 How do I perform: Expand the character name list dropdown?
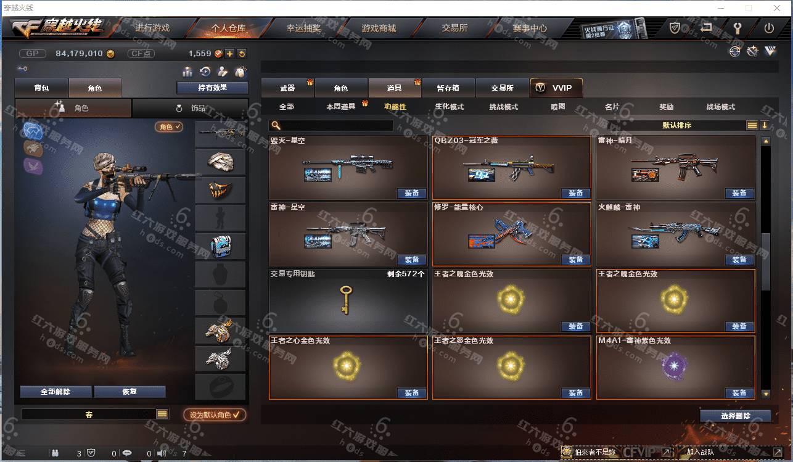(x=162, y=415)
